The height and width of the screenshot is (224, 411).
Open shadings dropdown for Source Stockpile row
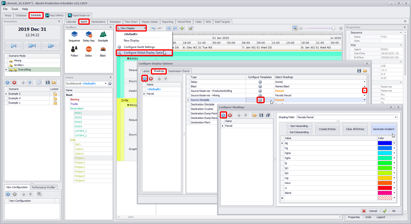pyautogui.click(x=365, y=100)
